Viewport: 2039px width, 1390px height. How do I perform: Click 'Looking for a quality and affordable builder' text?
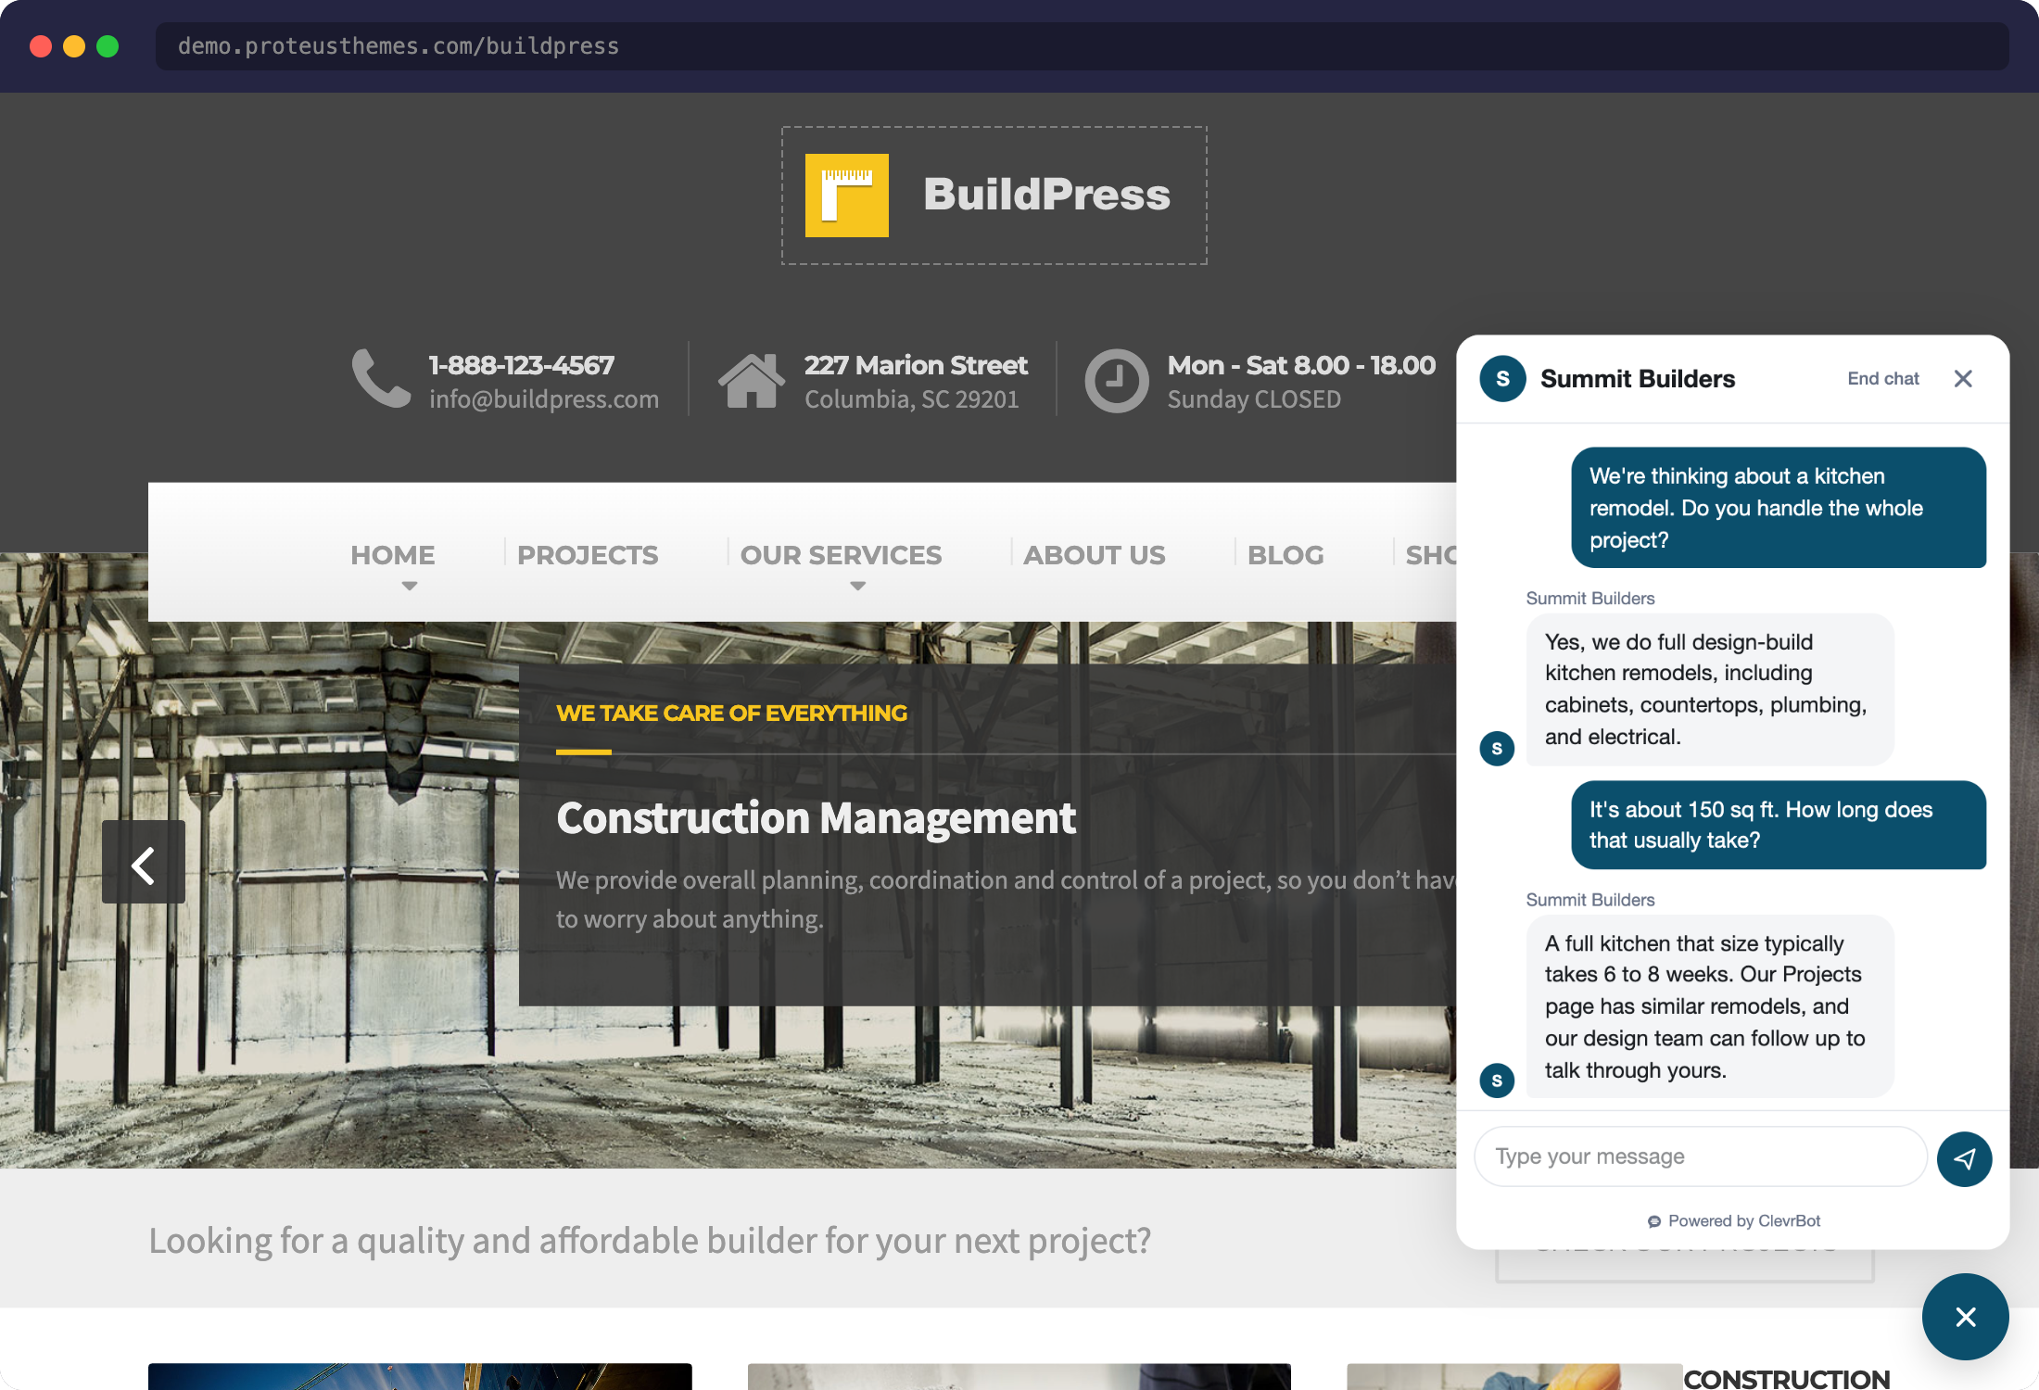click(650, 1241)
